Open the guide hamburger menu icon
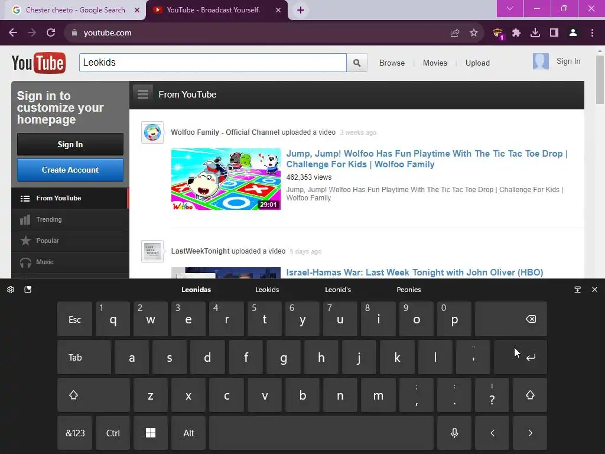The width and height of the screenshot is (605, 454). click(x=143, y=95)
